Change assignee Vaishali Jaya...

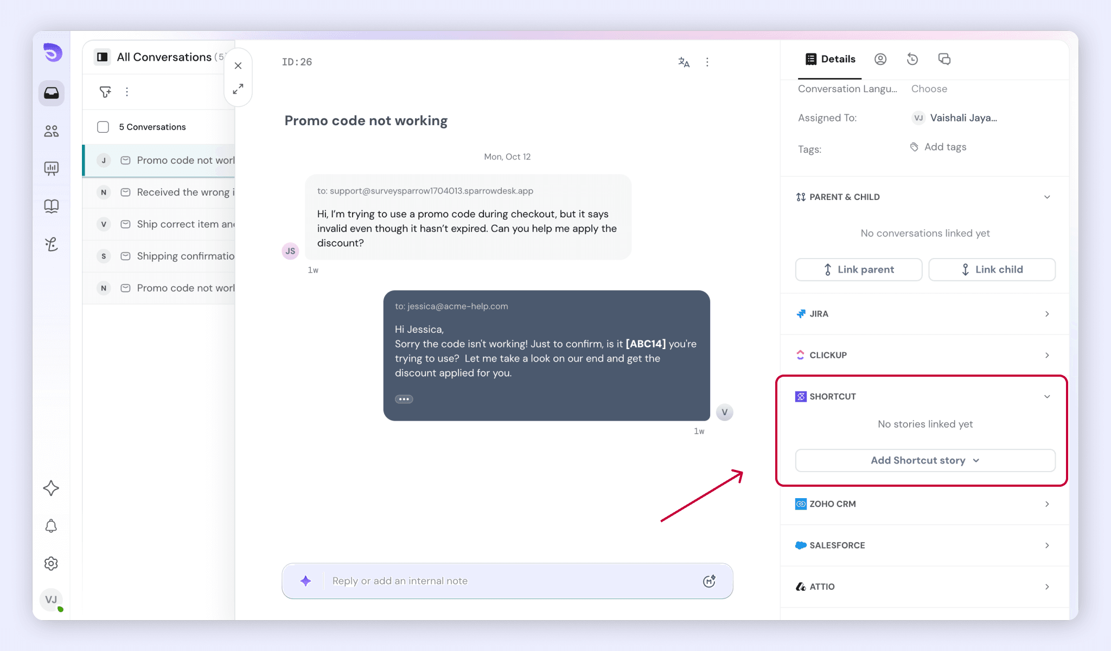[955, 118]
